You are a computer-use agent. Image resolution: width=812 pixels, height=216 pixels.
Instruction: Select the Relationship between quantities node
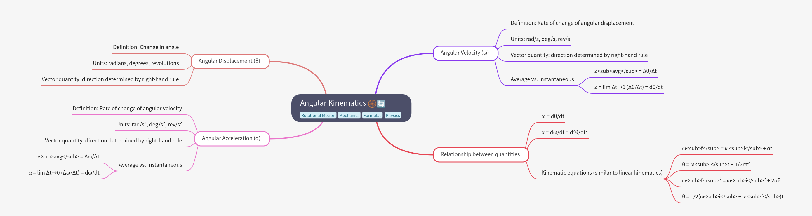pos(480,154)
